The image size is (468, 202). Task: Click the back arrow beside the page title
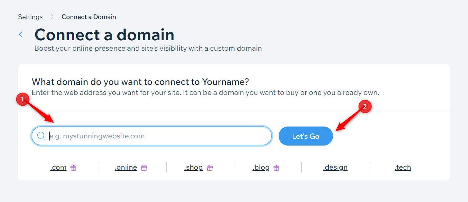point(21,35)
